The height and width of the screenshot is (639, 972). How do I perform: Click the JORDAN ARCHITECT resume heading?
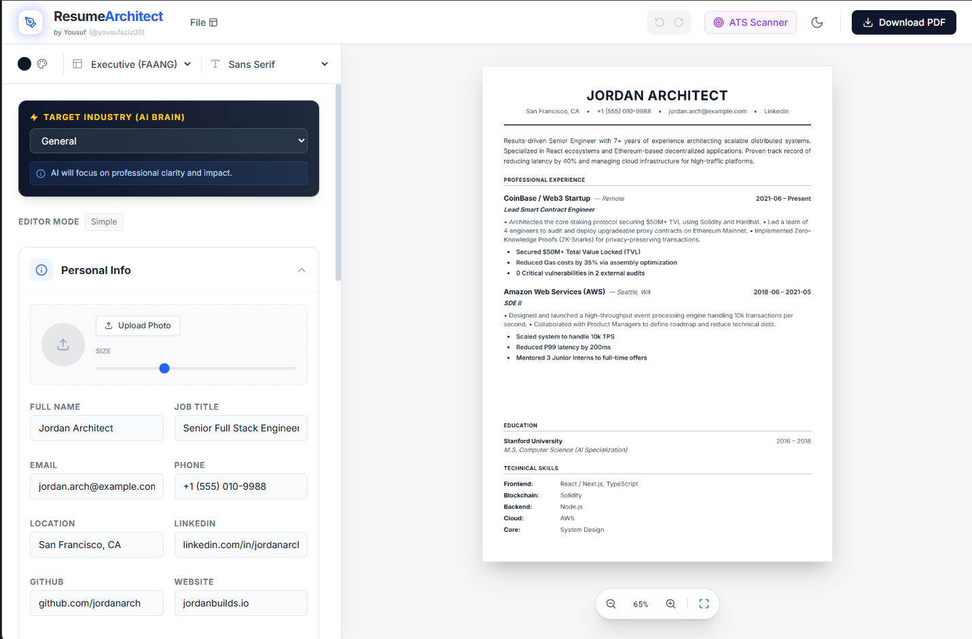click(657, 96)
